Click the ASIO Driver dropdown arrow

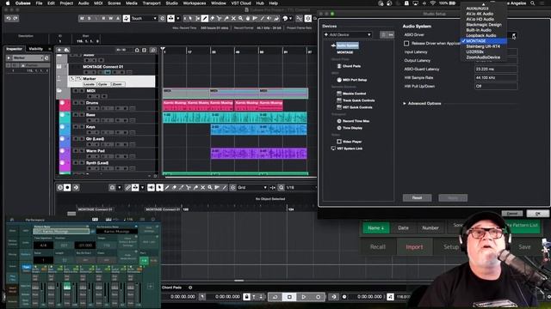pyautogui.click(x=514, y=35)
